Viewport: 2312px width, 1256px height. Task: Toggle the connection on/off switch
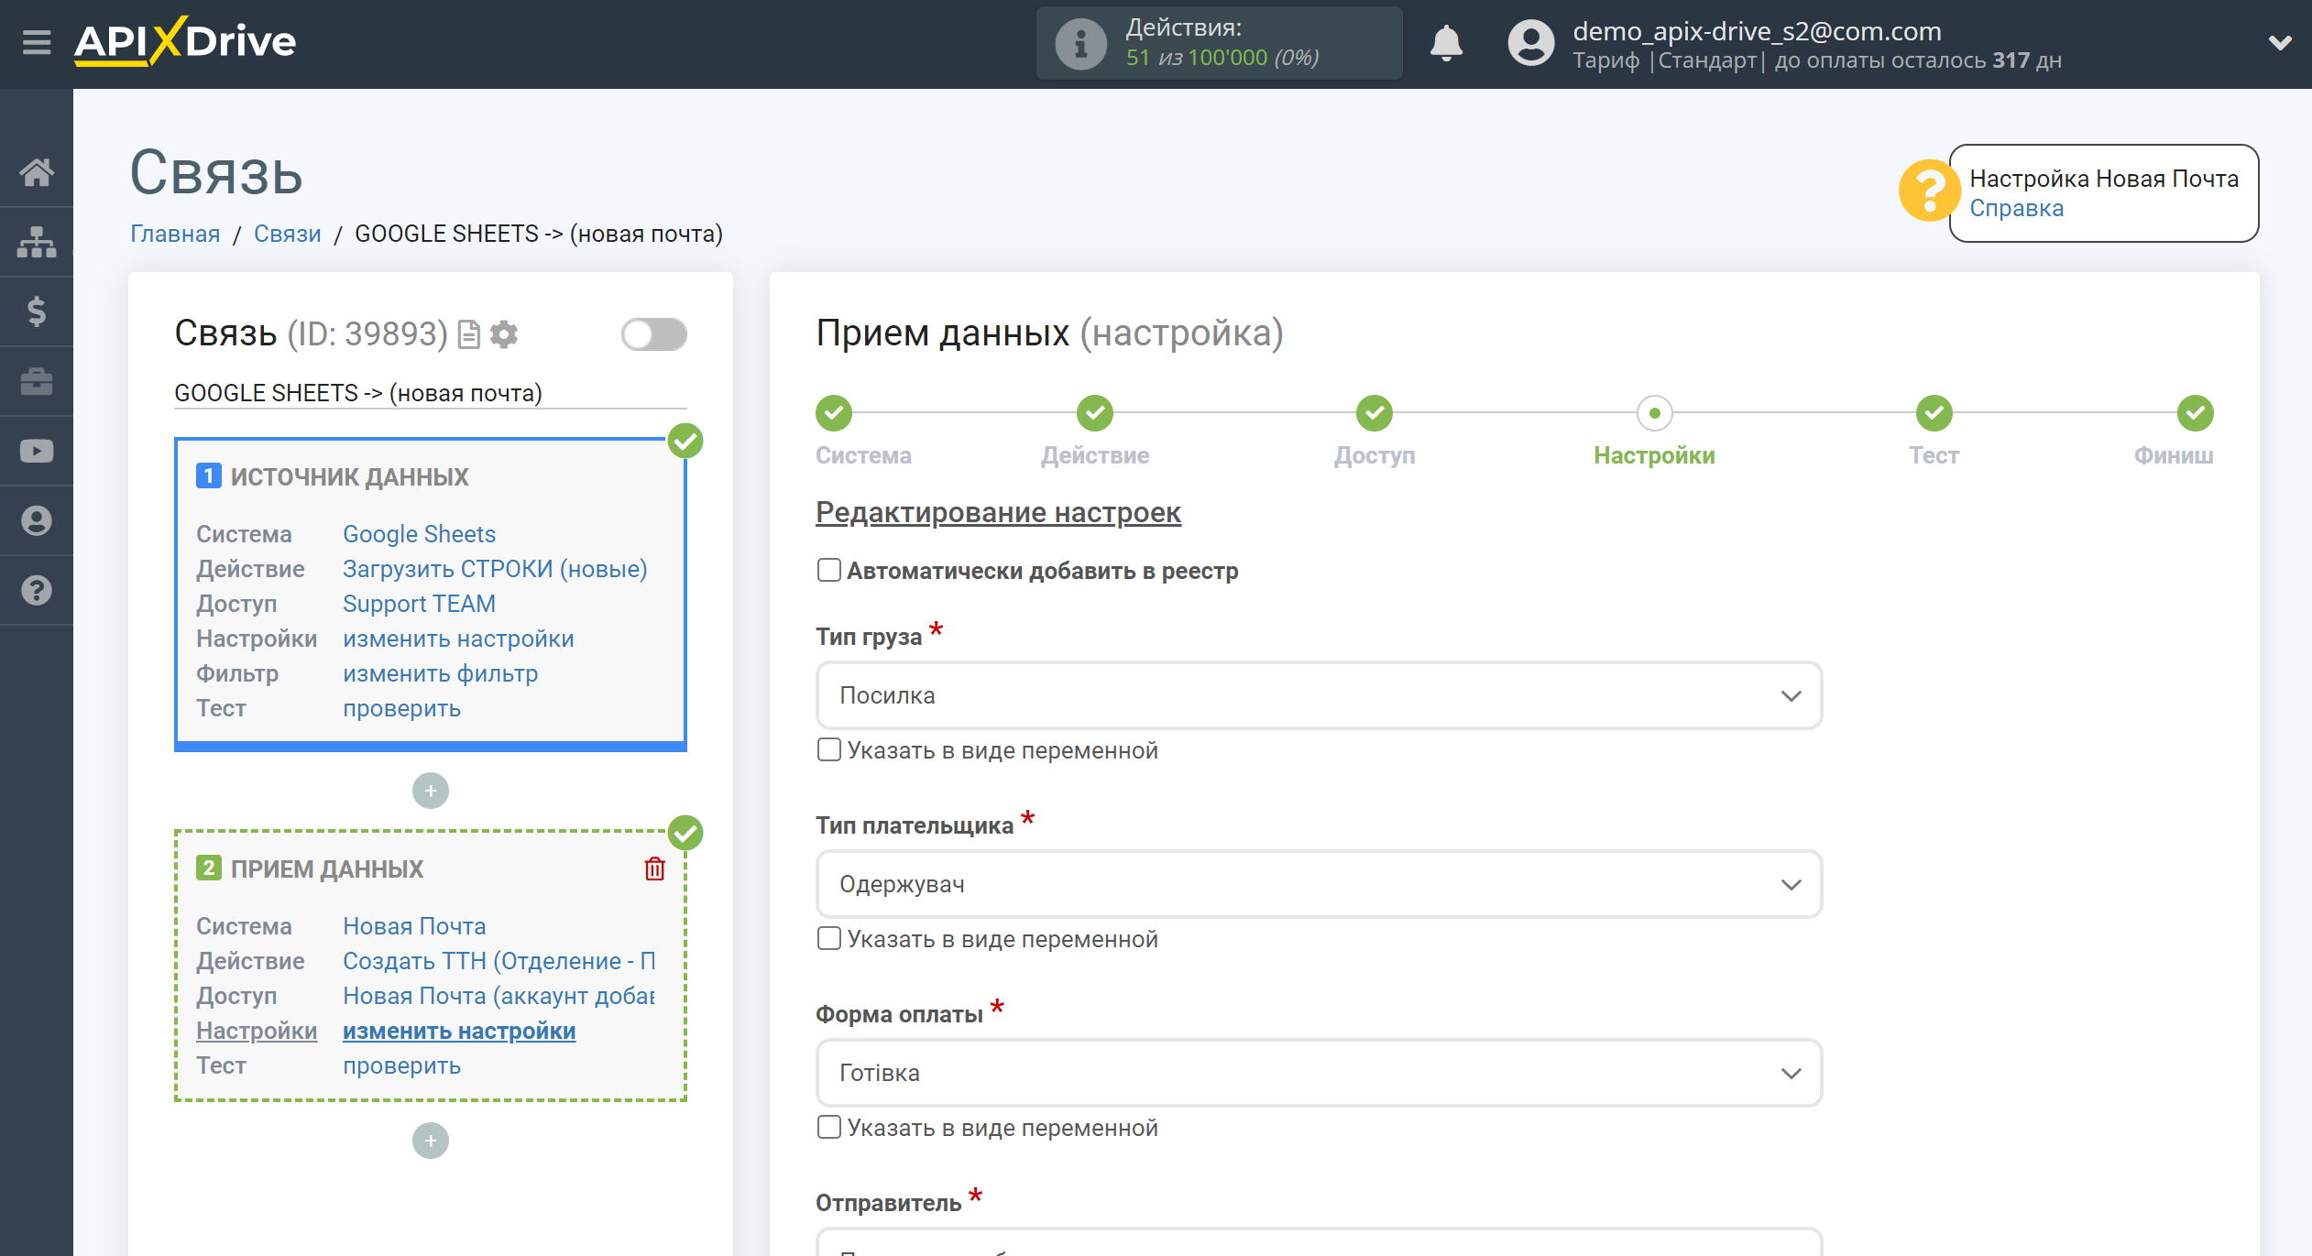(653, 334)
